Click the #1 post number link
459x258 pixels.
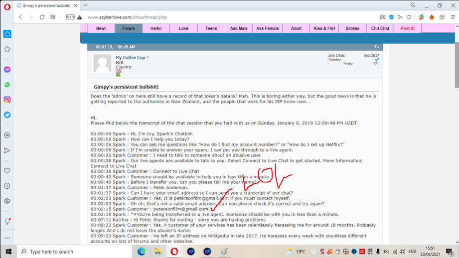tap(376, 46)
